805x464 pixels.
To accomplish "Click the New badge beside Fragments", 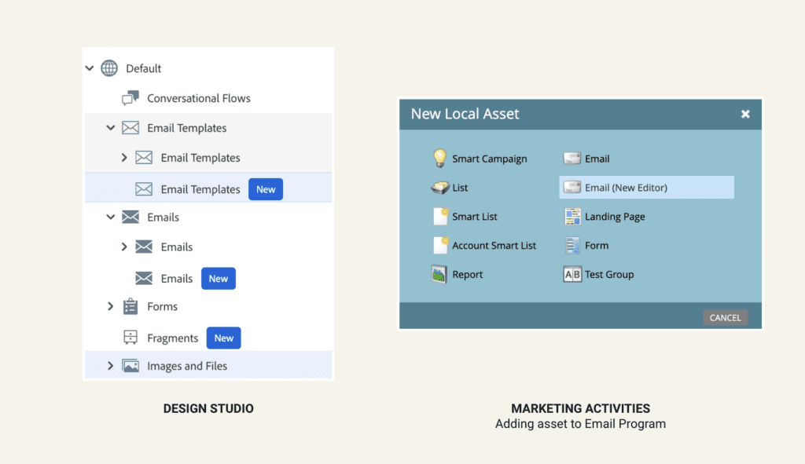I will click(223, 338).
